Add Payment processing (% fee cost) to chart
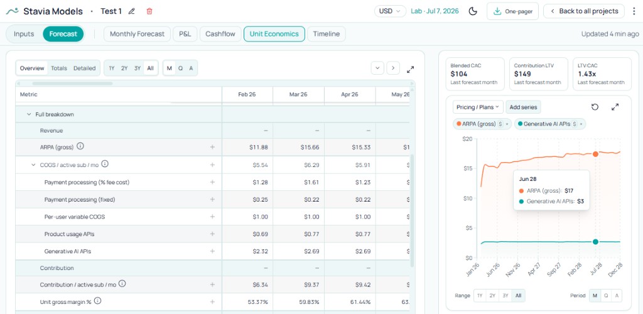Image resolution: width=643 pixels, height=314 pixels. pos(212,182)
